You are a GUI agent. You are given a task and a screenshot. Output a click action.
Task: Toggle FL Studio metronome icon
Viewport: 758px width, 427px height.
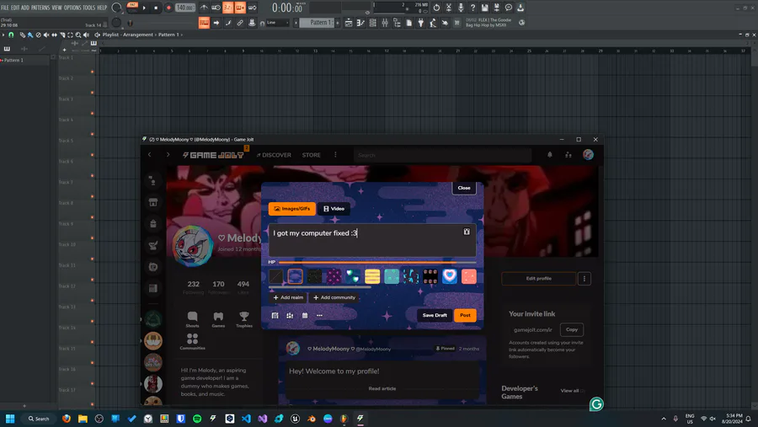click(204, 8)
